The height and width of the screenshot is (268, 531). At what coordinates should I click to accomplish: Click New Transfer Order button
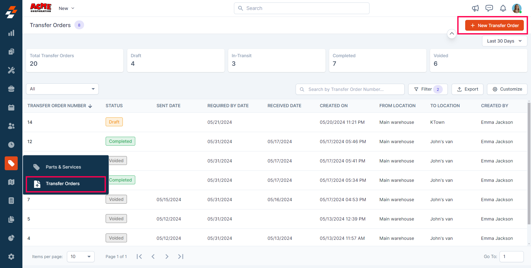494,25
